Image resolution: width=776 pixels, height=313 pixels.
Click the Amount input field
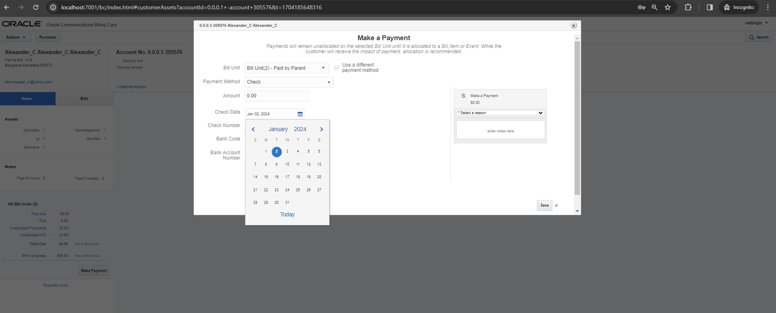(x=276, y=96)
